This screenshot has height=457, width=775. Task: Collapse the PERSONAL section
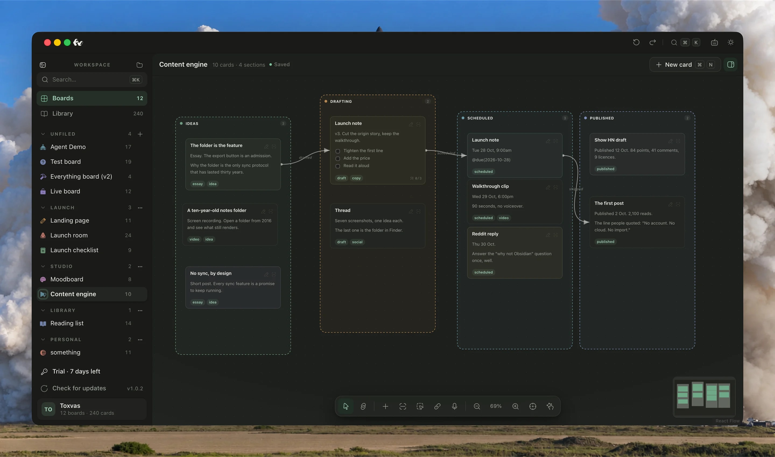(43, 339)
